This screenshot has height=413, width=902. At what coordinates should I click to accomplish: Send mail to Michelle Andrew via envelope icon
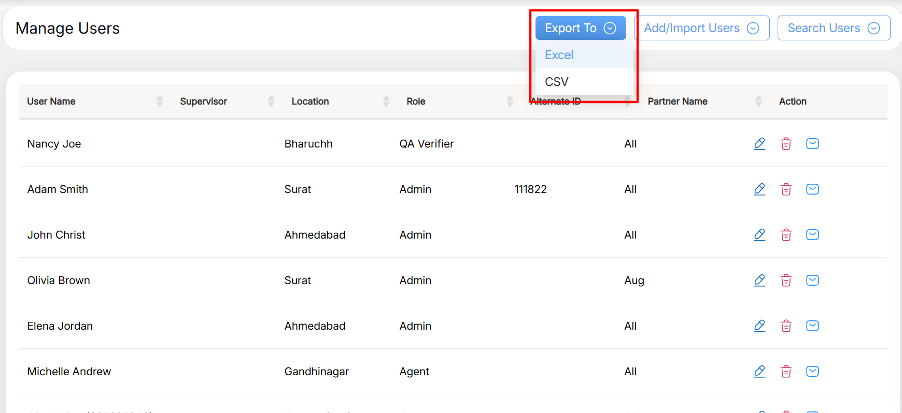(812, 372)
